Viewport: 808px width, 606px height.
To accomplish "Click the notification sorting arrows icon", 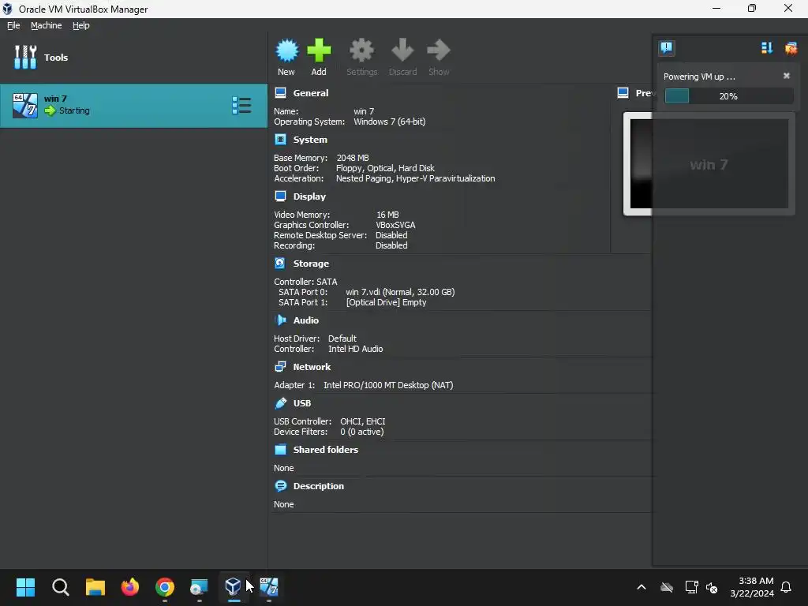I will click(767, 48).
